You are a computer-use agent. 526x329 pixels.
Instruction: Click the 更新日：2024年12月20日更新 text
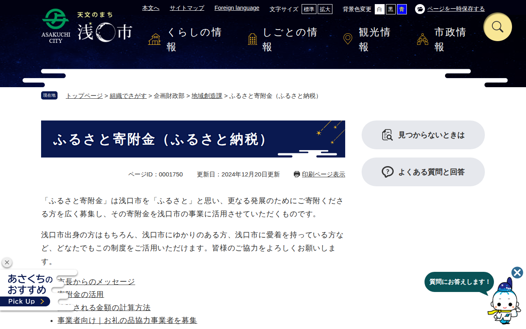point(238,174)
